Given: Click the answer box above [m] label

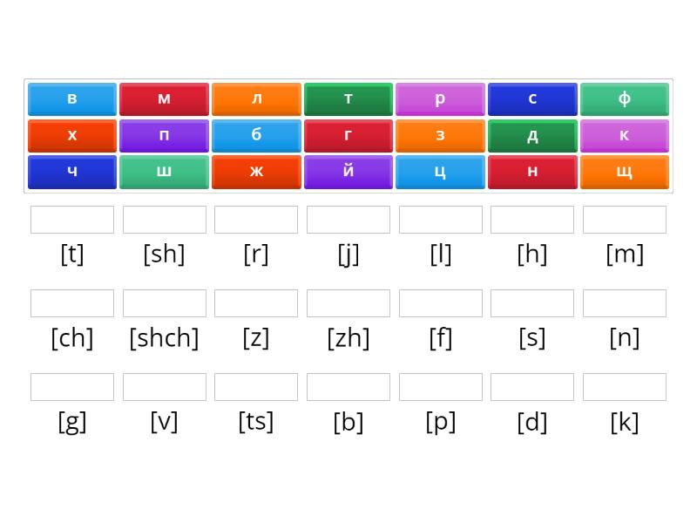Looking at the screenshot, I should pos(625,220).
